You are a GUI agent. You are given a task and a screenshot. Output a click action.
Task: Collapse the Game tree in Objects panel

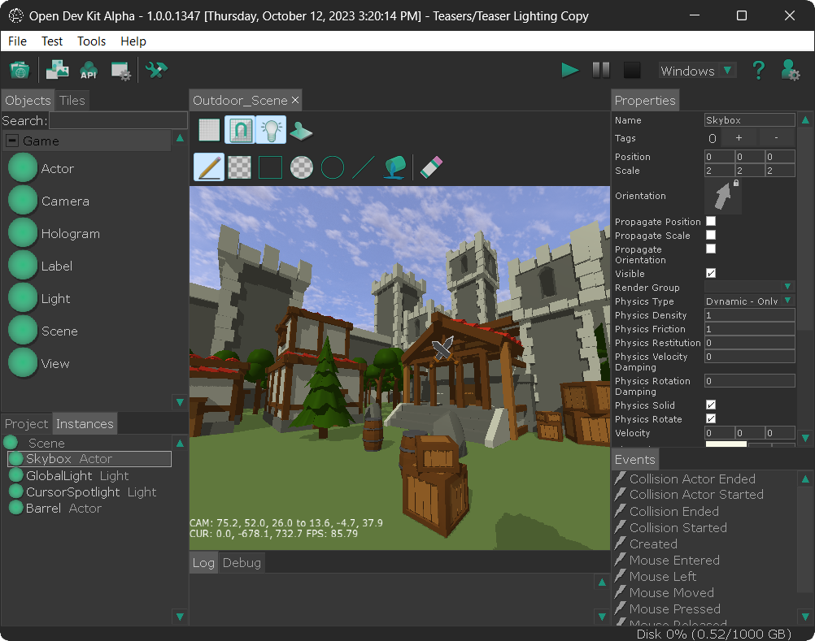(11, 140)
